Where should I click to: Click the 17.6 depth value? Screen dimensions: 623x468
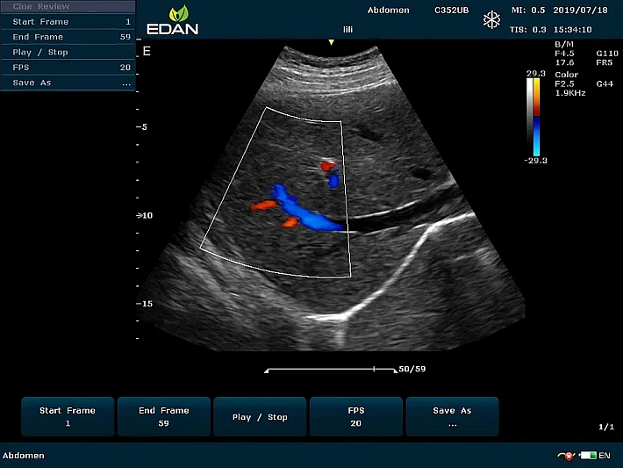564,62
